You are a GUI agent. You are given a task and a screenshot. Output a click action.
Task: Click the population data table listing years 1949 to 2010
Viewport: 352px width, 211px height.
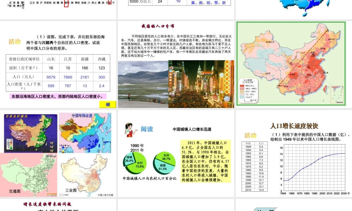[x=254, y=166]
